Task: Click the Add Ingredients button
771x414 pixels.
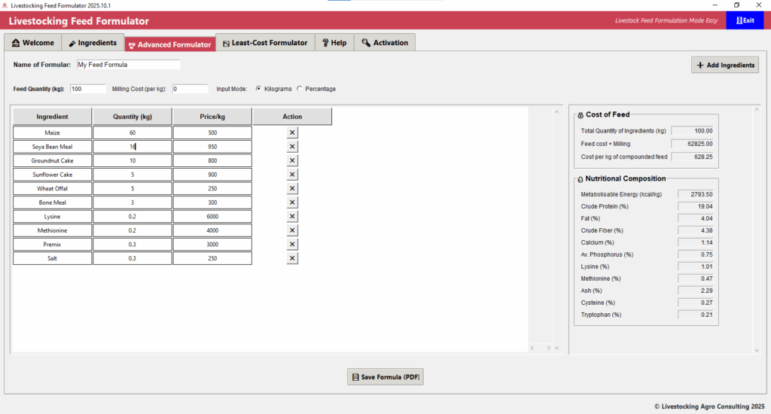Action: tap(724, 65)
